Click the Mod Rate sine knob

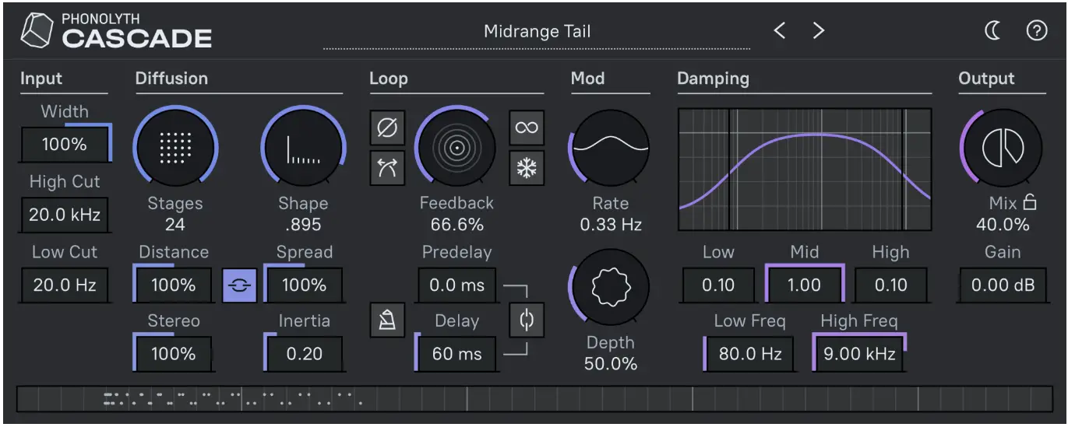pos(610,147)
